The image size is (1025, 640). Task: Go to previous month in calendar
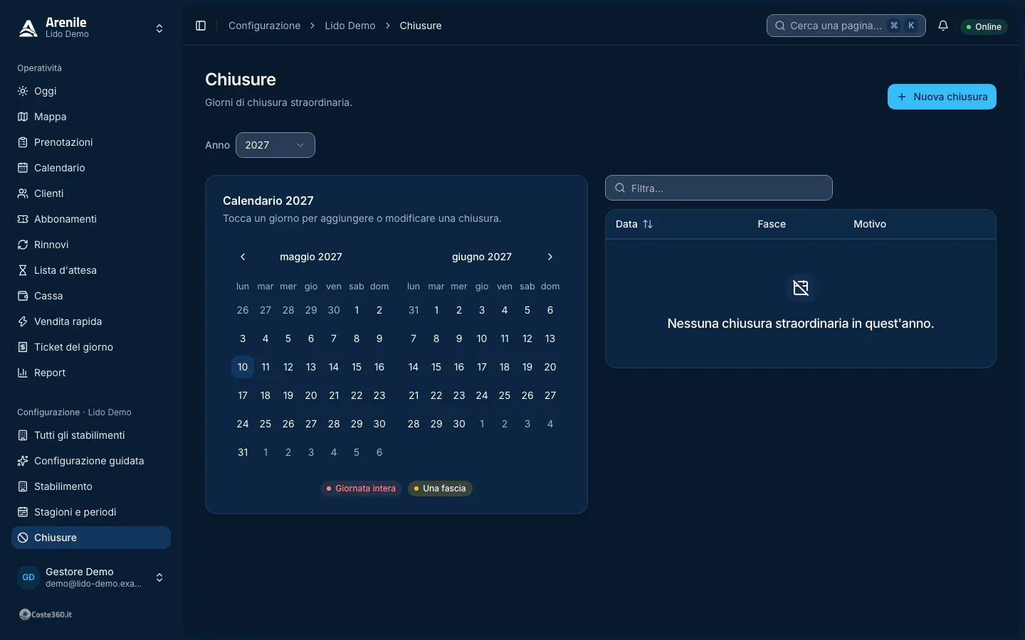(243, 257)
